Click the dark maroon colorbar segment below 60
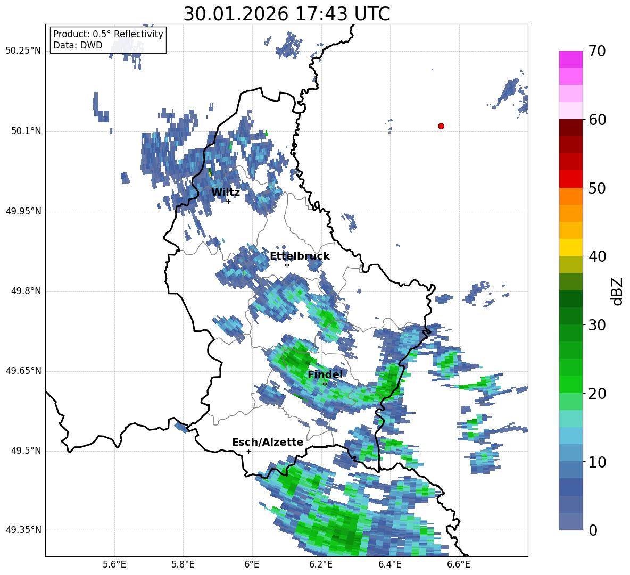630x575 pixels. pyautogui.click(x=570, y=127)
